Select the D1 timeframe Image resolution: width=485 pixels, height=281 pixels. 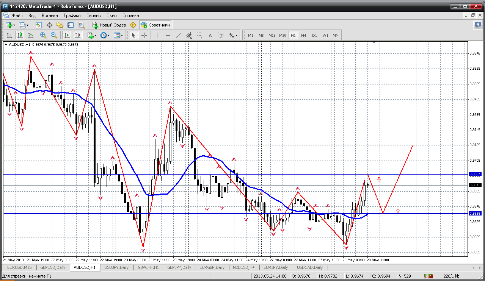pyautogui.click(x=314, y=35)
